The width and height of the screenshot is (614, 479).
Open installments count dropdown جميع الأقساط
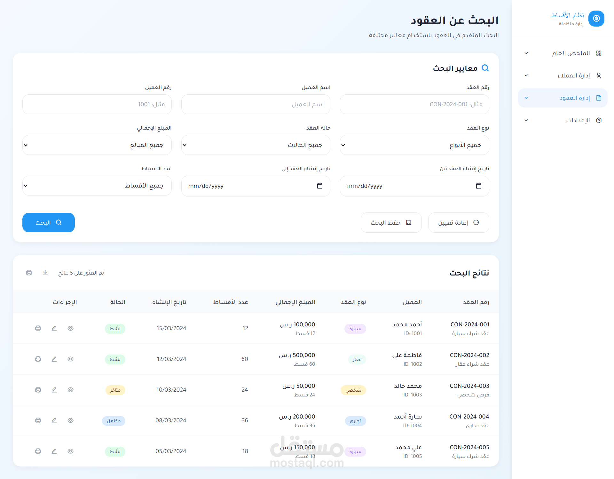(x=97, y=186)
